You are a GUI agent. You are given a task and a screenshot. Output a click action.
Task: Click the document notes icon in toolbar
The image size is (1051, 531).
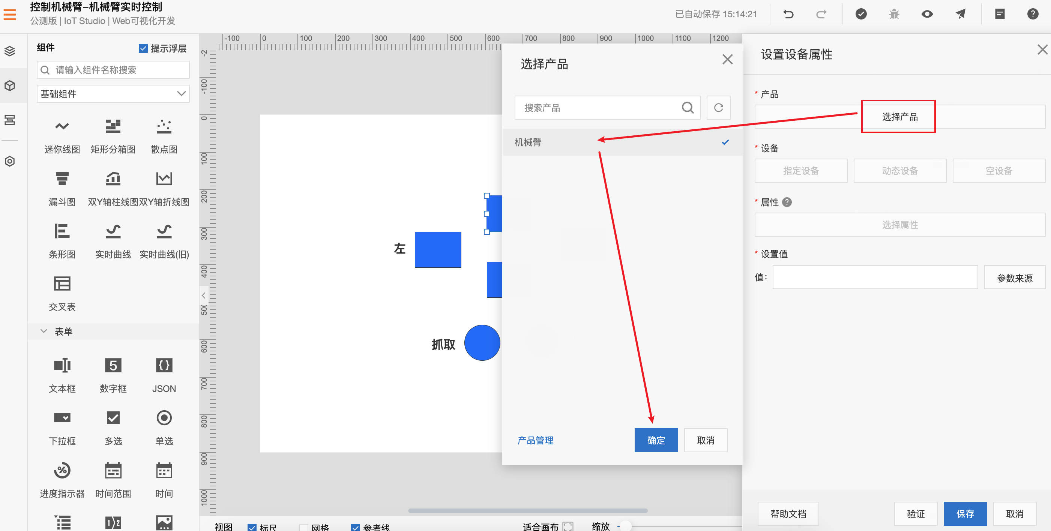tap(1000, 14)
